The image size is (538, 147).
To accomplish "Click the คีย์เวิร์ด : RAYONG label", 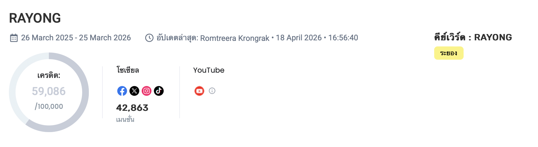I will tap(473, 37).
